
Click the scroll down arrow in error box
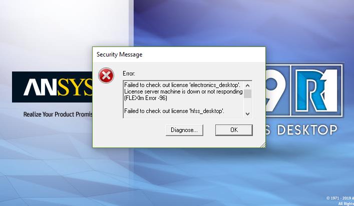(x=247, y=114)
